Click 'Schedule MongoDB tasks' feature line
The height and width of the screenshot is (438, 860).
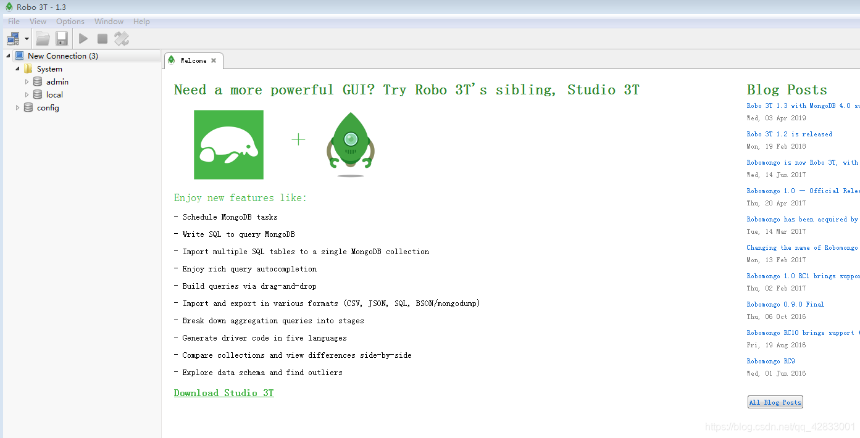click(226, 217)
